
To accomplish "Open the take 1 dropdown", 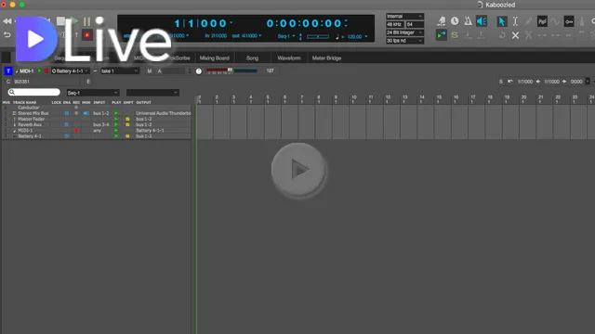I will pos(119,71).
